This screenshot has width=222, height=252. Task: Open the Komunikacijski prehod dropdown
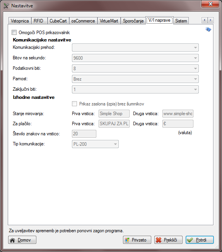pos(135,48)
